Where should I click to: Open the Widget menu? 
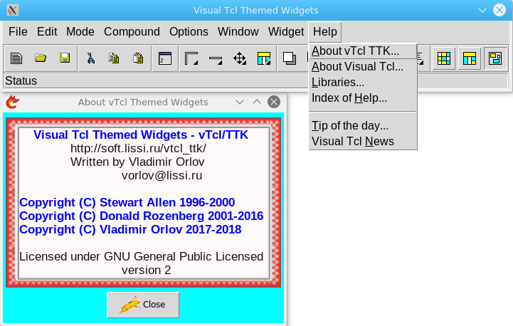point(286,31)
